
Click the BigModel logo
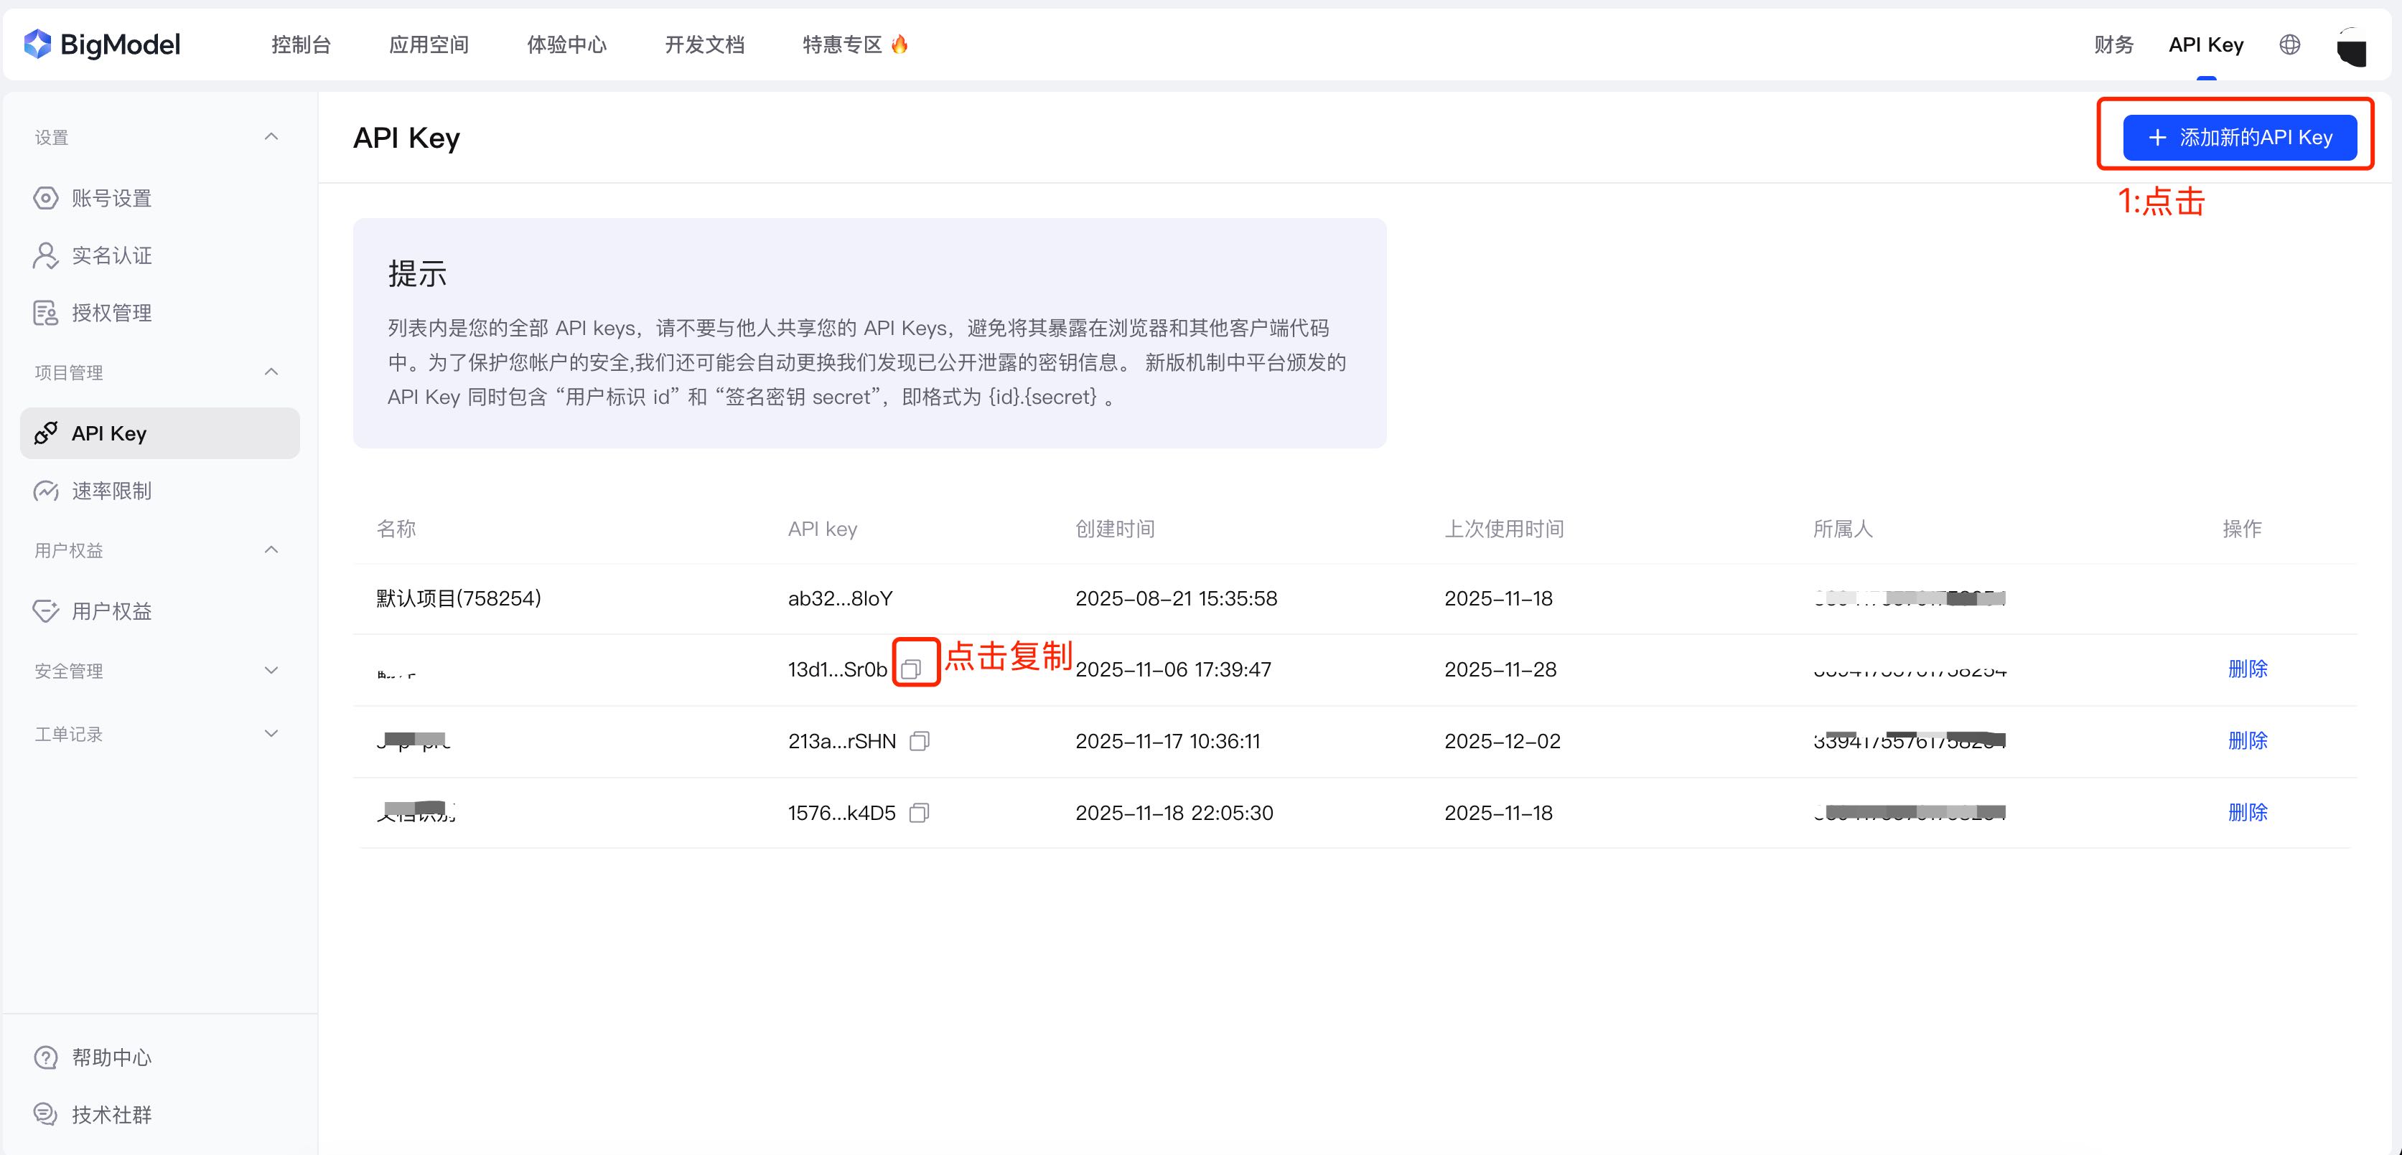(102, 44)
